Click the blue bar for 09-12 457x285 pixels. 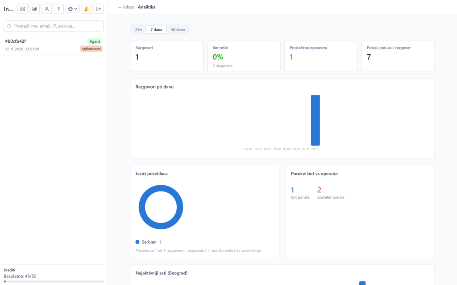pyautogui.click(x=316, y=120)
